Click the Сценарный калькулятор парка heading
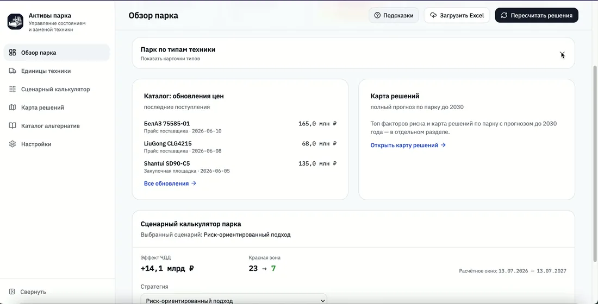The image size is (598, 304). (191, 224)
